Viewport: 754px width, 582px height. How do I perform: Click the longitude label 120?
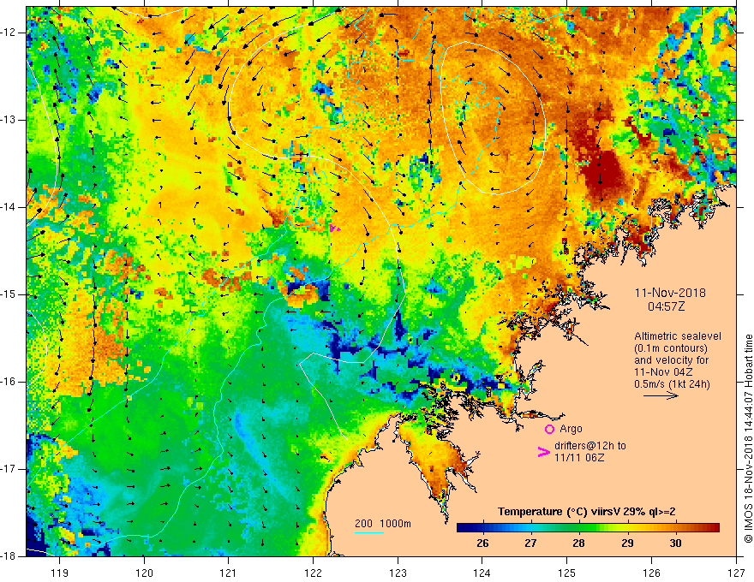[x=144, y=573]
